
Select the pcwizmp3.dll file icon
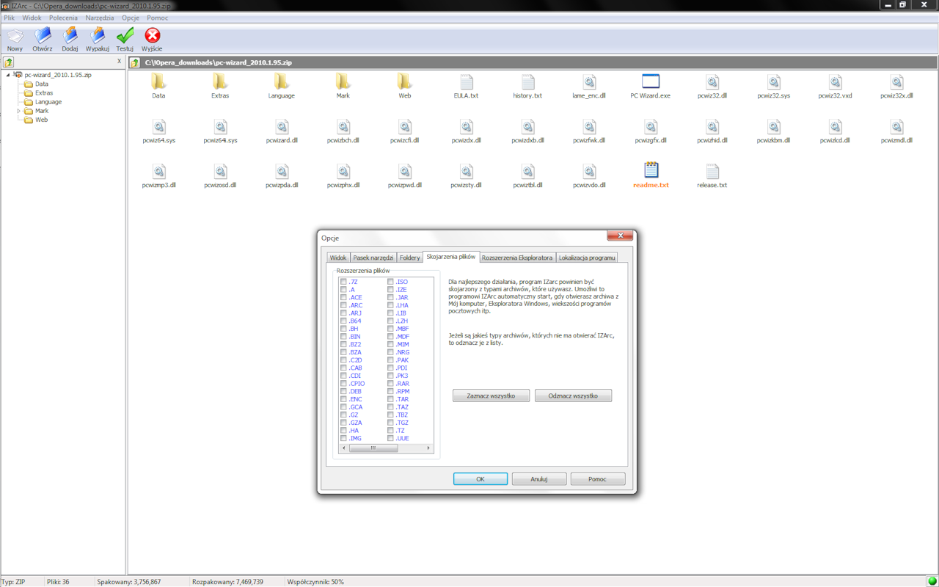(x=158, y=171)
